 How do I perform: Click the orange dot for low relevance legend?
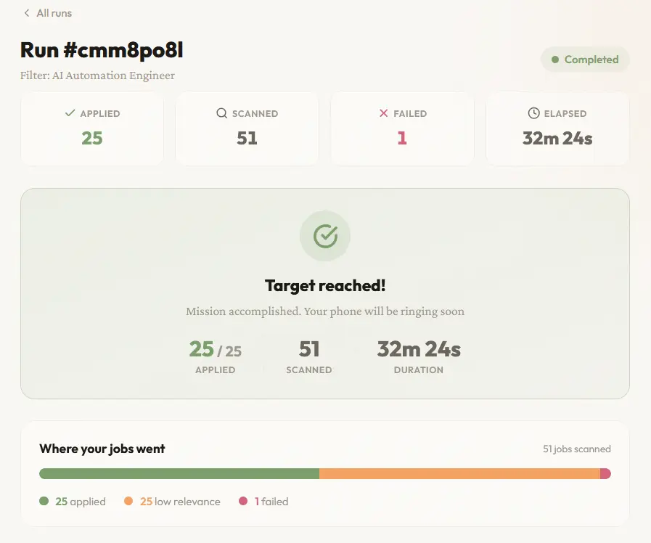(128, 501)
